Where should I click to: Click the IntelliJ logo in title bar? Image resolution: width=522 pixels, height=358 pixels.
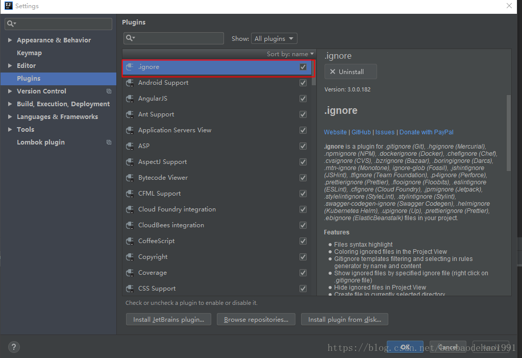pos(8,6)
